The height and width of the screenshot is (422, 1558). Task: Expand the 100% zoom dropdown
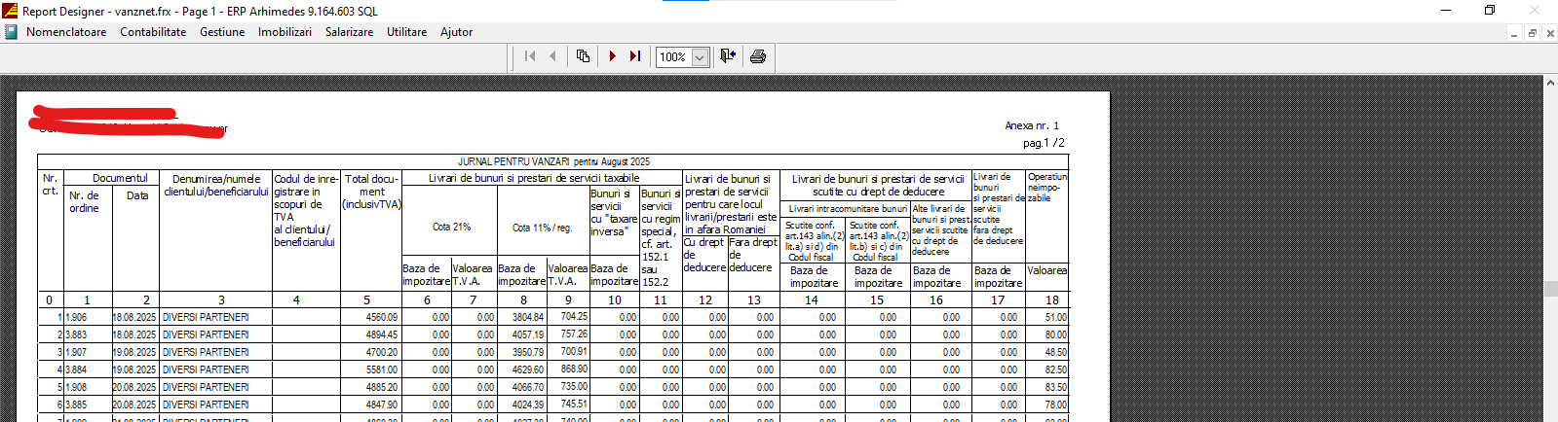[x=700, y=57]
